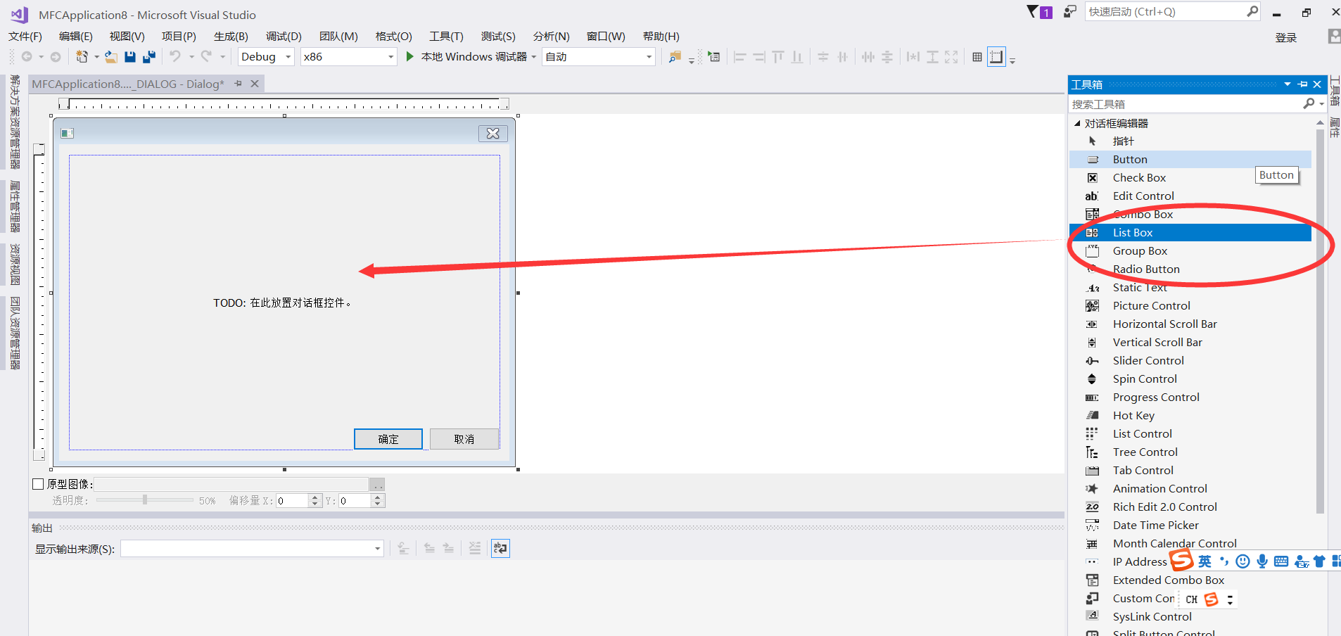Viewport: 1341px width, 636px height.
Task: Select Spin Control in the toolbox
Action: [x=1190, y=379]
